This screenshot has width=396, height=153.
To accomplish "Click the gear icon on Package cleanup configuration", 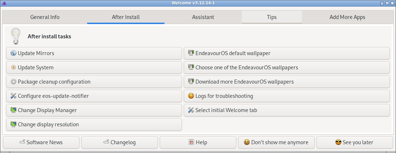I will (x=13, y=82).
